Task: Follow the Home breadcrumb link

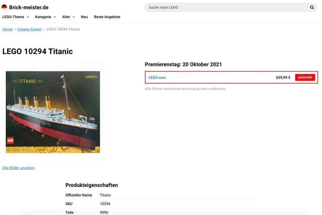Action: click(7, 29)
